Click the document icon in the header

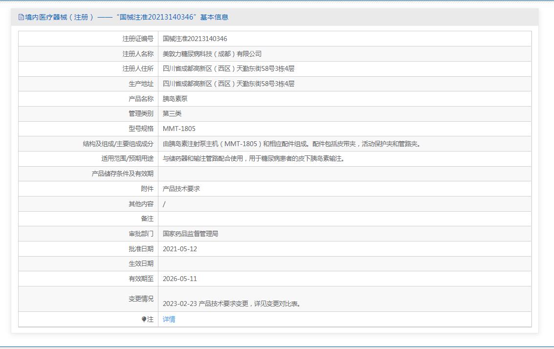pyautogui.click(x=21, y=17)
